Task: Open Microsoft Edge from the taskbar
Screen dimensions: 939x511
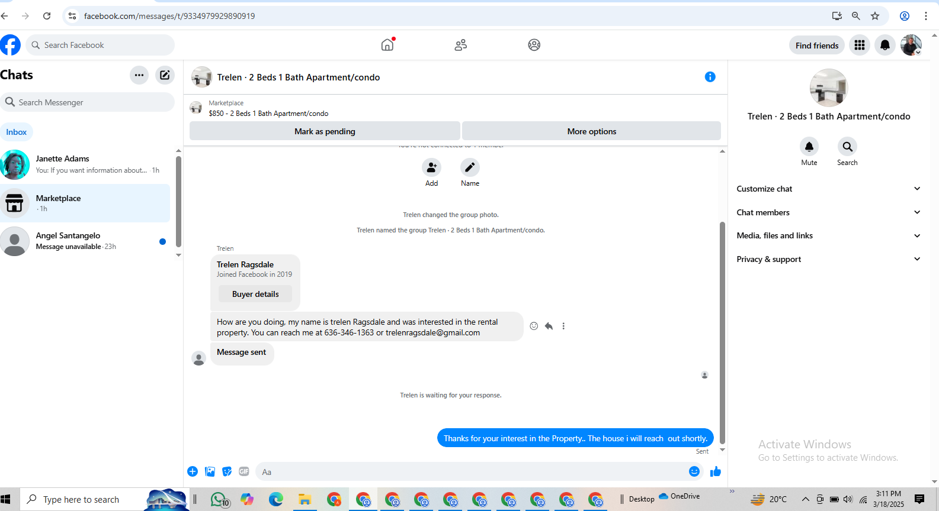Action: 276,500
